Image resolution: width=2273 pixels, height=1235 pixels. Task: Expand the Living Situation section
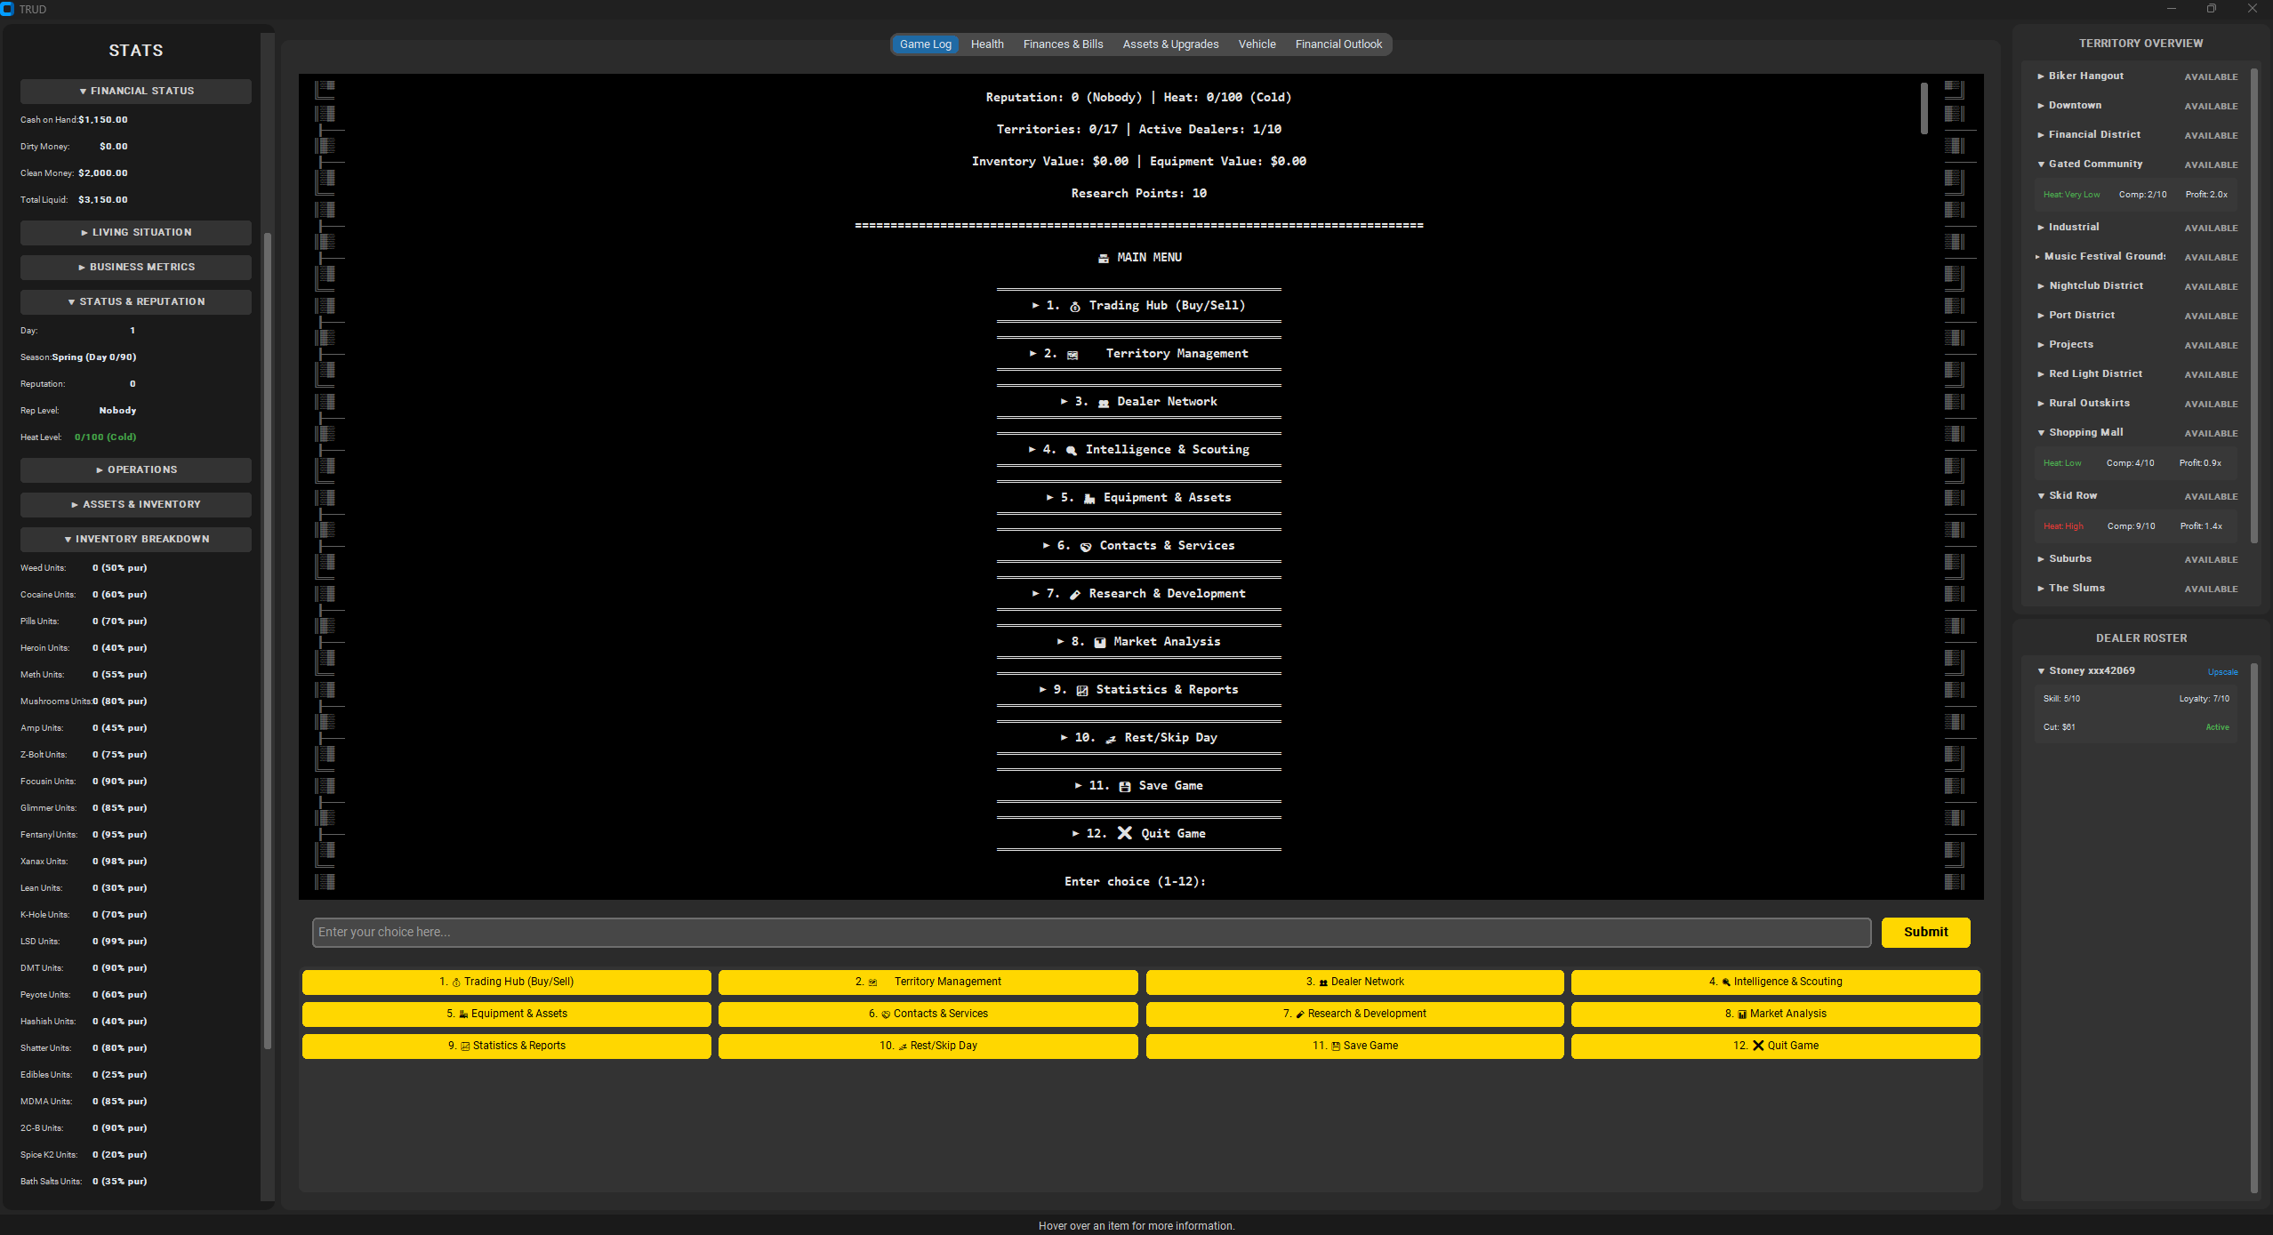click(136, 232)
